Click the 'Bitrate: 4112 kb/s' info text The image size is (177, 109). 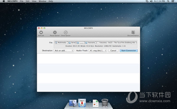pyautogui.click(x=87, y=46)
